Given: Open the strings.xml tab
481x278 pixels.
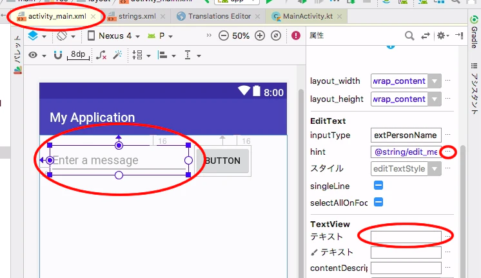Looking at the screenshot, I should click(137, 16).
